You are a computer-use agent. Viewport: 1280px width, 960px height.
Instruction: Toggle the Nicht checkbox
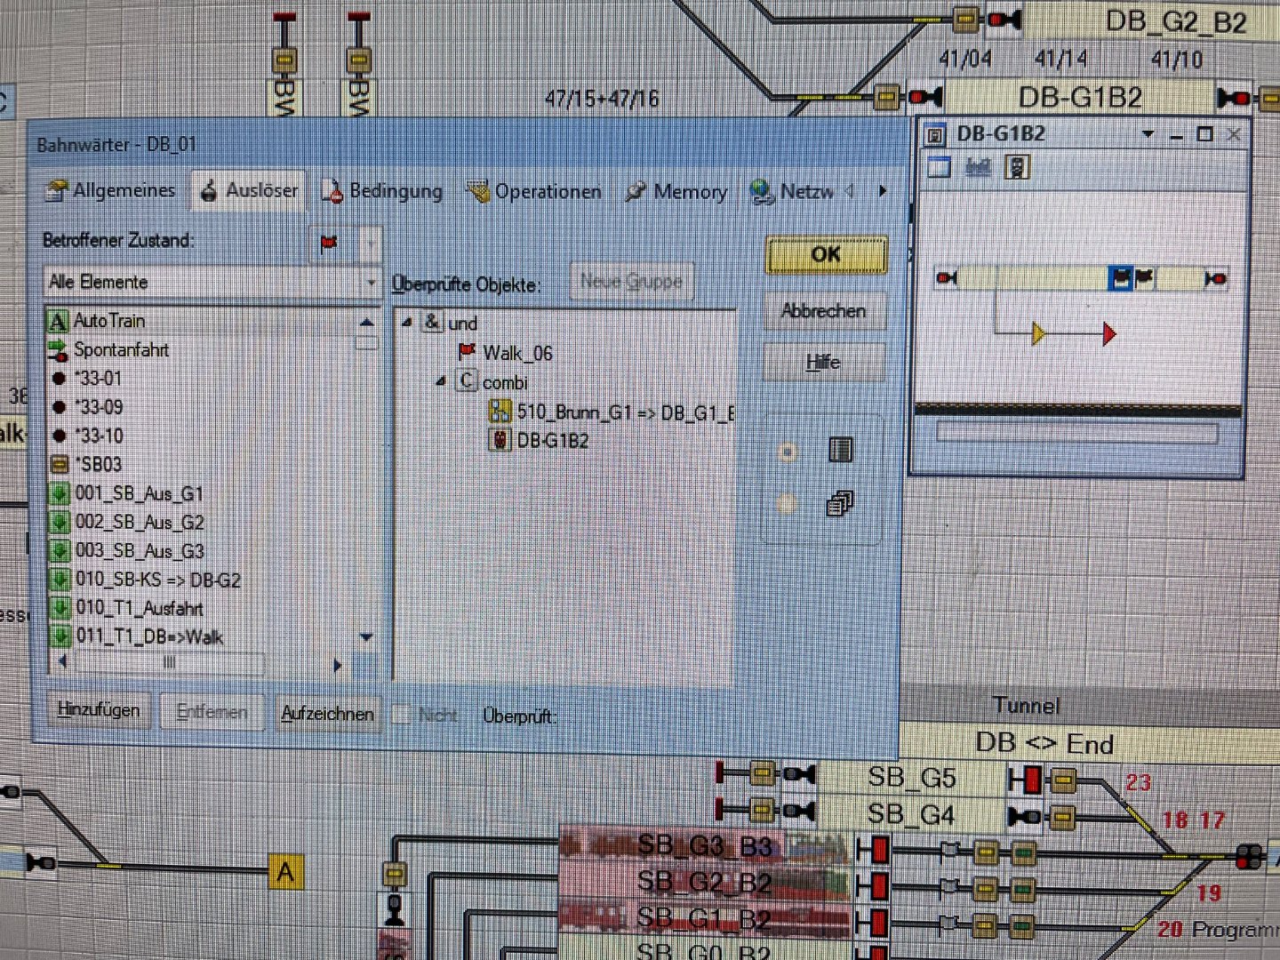[x=402, y=715]
